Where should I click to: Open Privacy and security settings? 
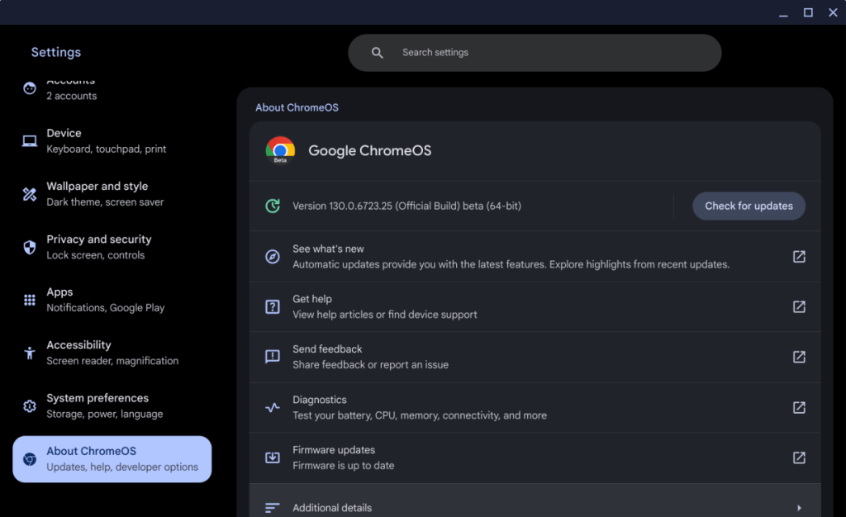(99, 246)
